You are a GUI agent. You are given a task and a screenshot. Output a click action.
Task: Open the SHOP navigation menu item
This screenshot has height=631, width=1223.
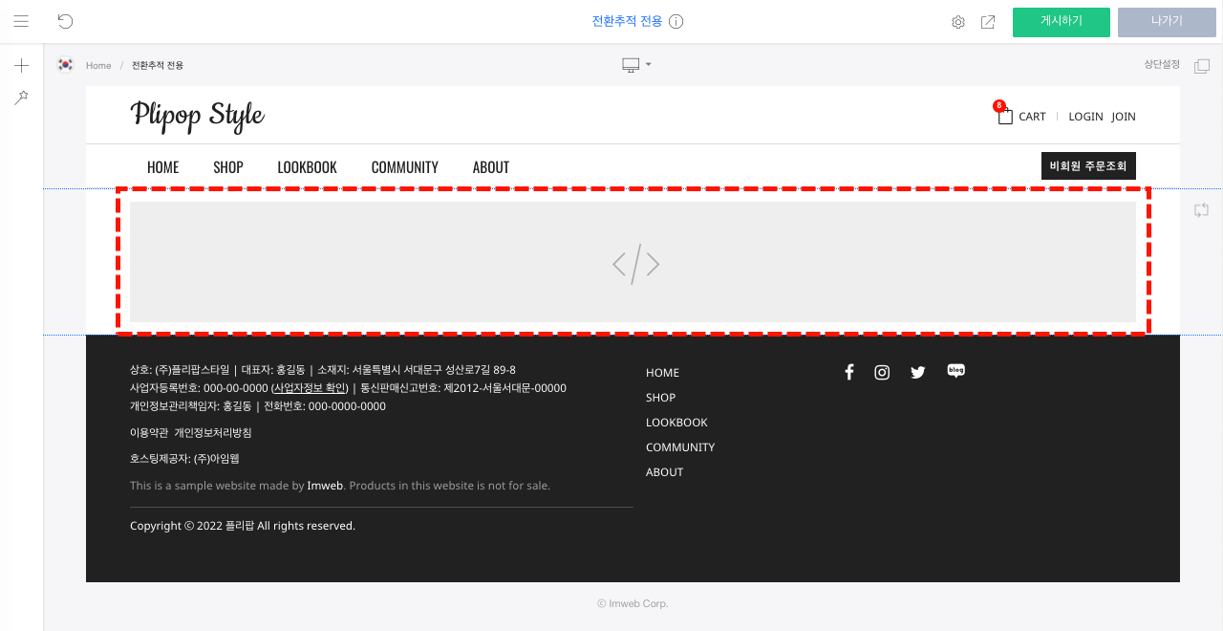(228, 167)
